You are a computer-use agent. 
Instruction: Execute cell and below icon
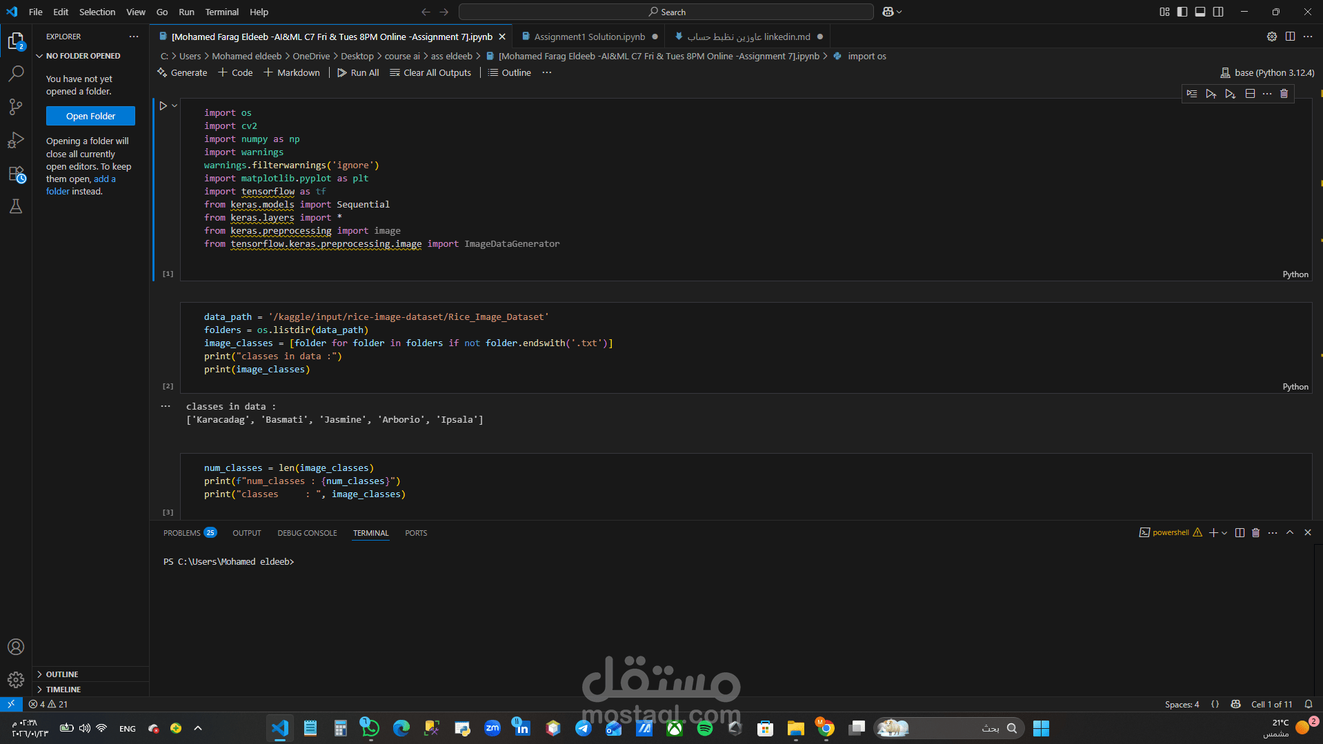pos(1231,94)
